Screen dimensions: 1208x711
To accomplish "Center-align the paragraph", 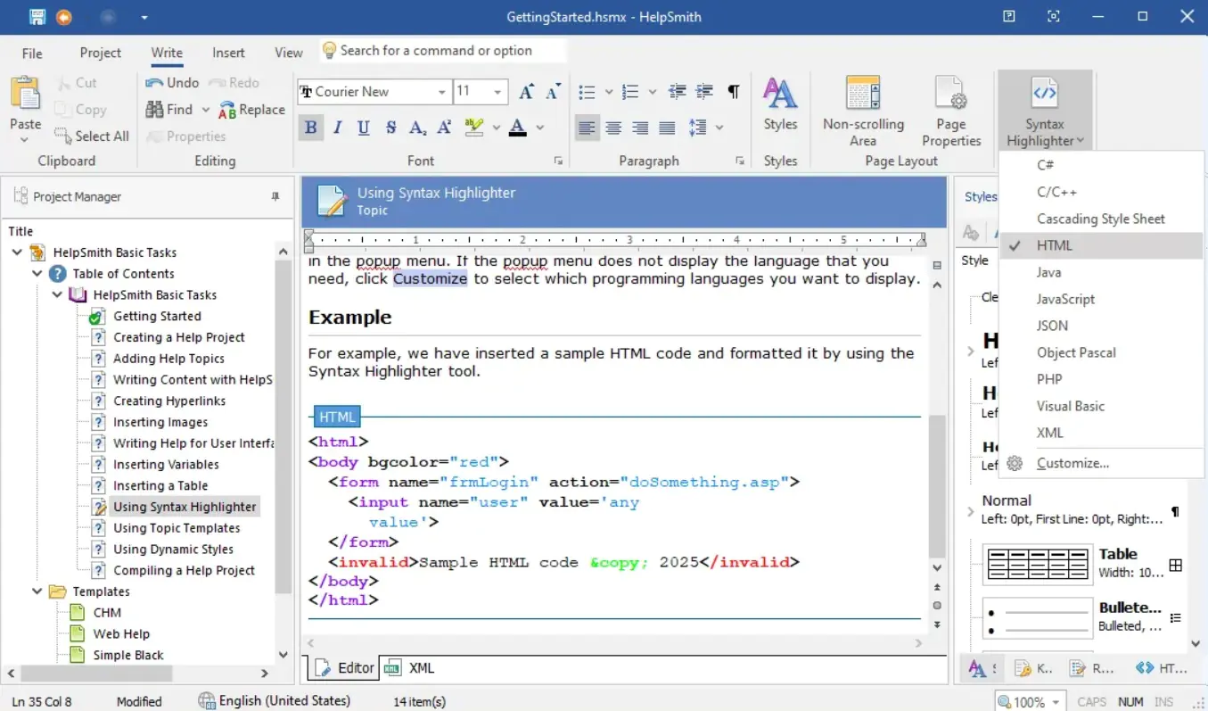I will pyautogui.click(x=613, y=128).
